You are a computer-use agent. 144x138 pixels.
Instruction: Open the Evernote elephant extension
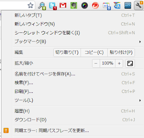coord(74,5)
